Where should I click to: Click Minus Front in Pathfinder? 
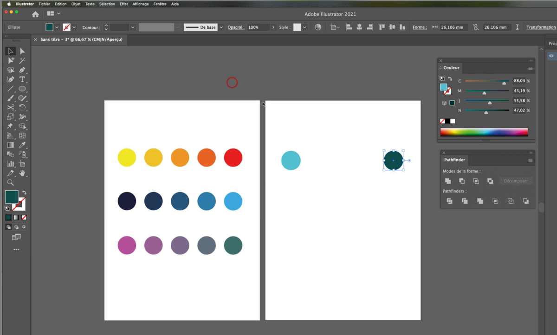pyautogui.click(x=462, y=181)
